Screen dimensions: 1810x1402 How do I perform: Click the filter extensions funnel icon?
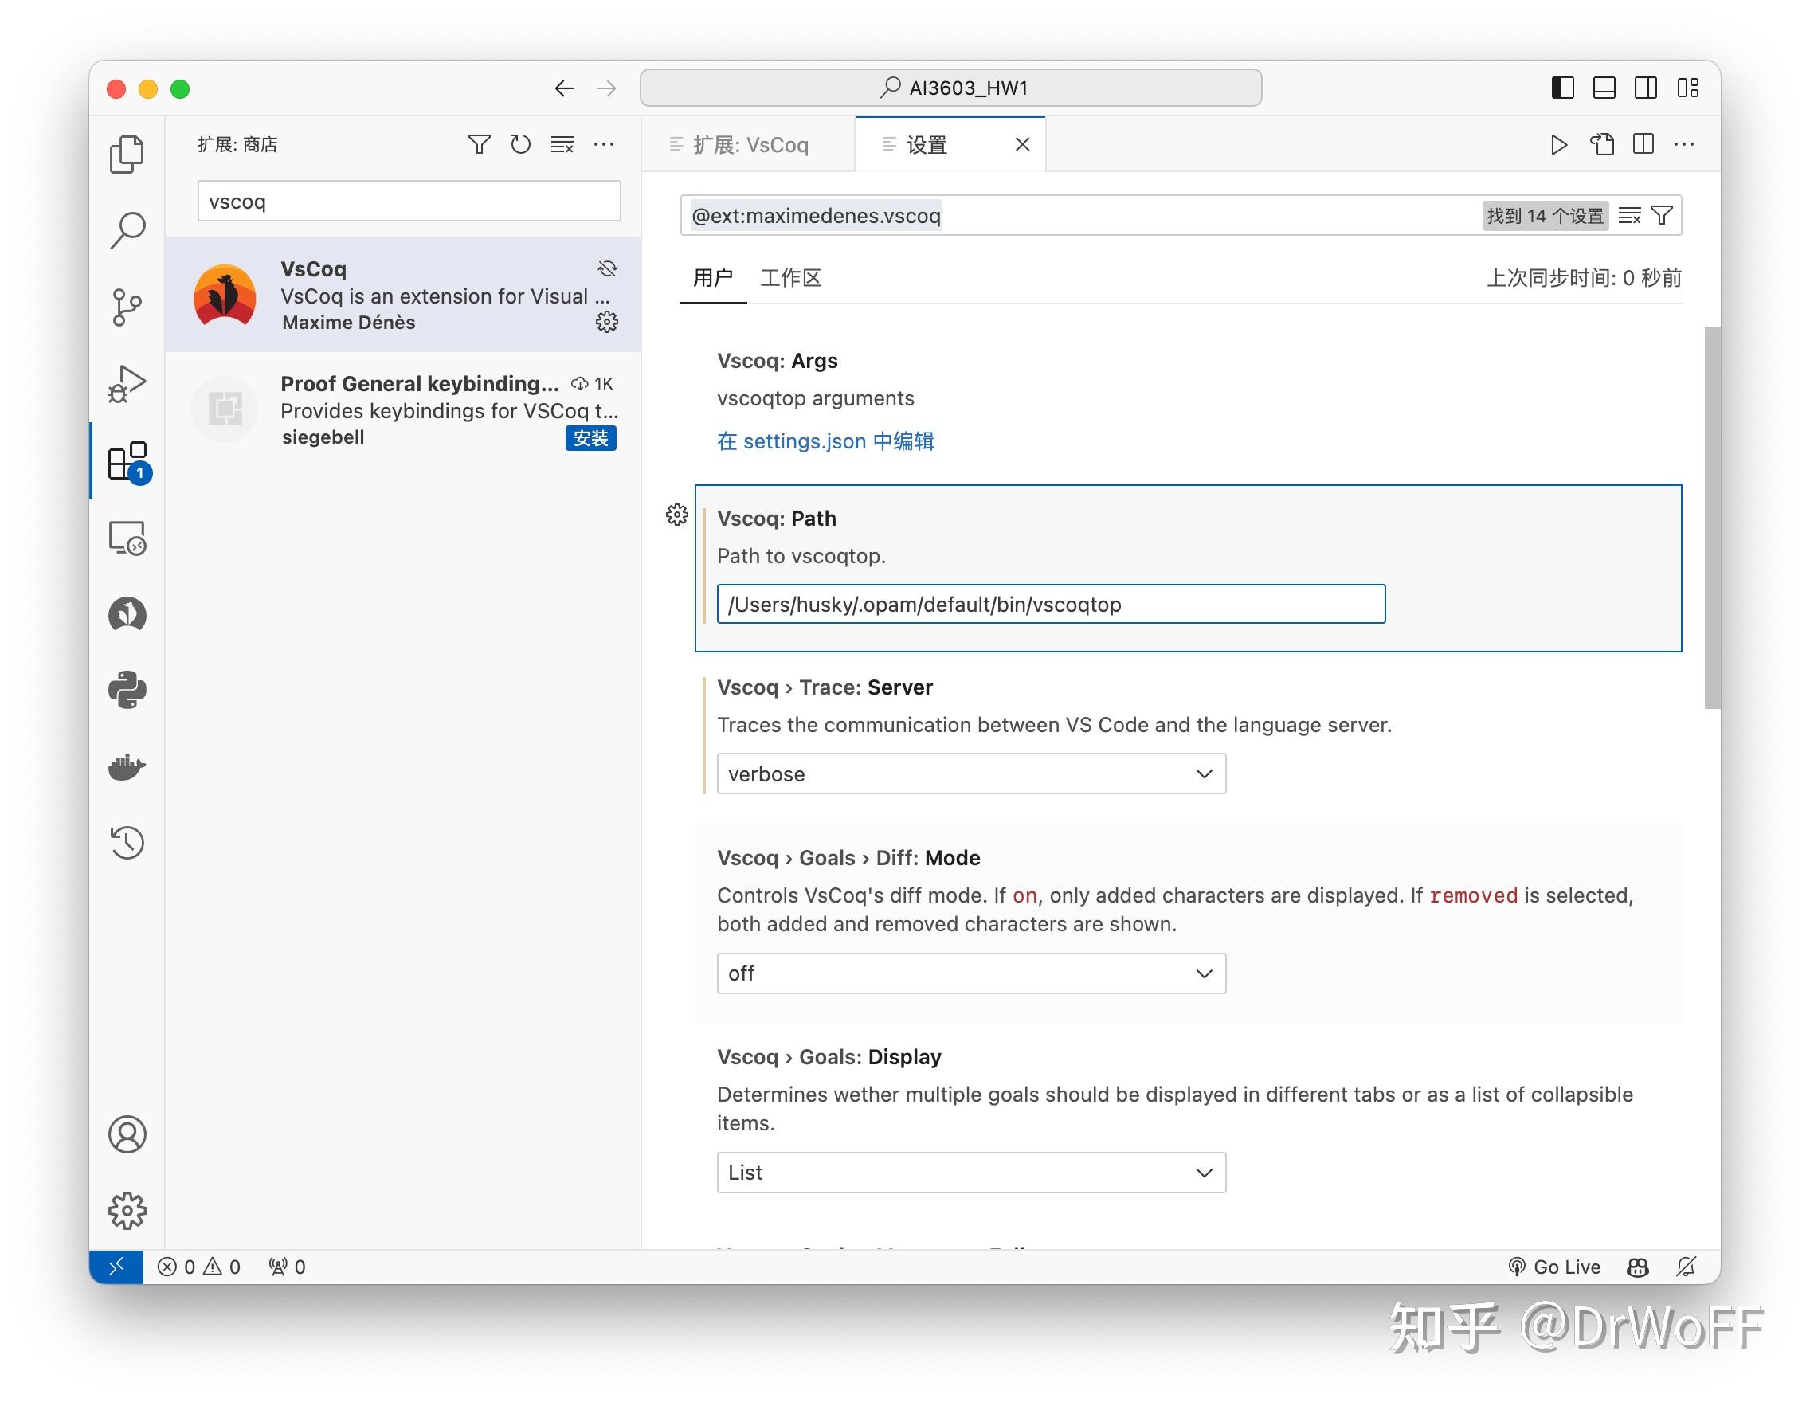(x=479, y=144)
